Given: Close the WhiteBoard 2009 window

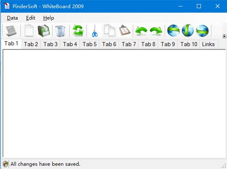Looking at the screenshot, I should coord(218,6).
